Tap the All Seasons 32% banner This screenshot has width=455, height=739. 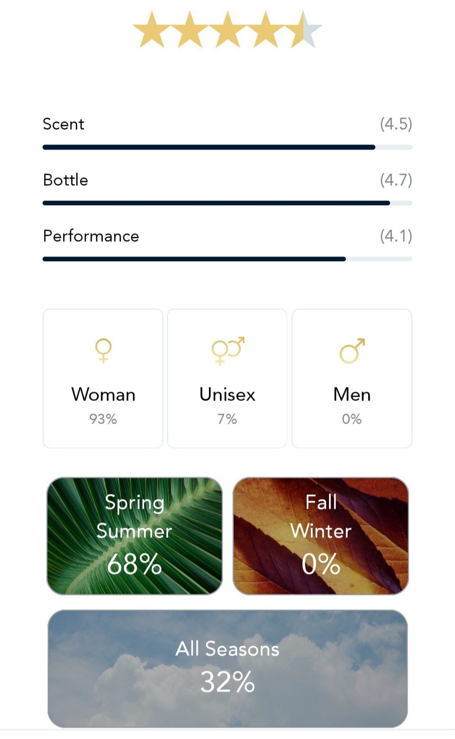[x=227, y=668]
